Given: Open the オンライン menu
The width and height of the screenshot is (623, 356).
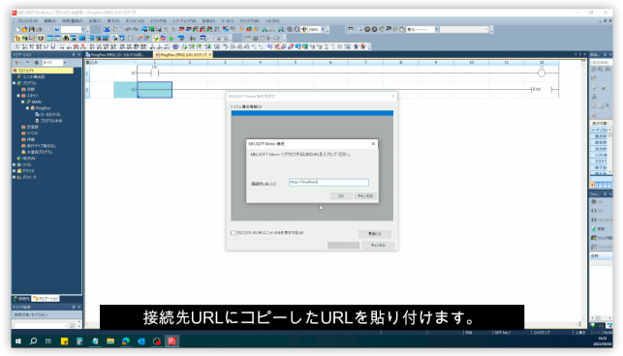Looking at the screenshot, I should pos(135,20).
